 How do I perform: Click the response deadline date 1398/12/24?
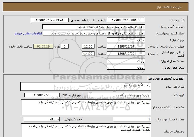pos(126,47)
